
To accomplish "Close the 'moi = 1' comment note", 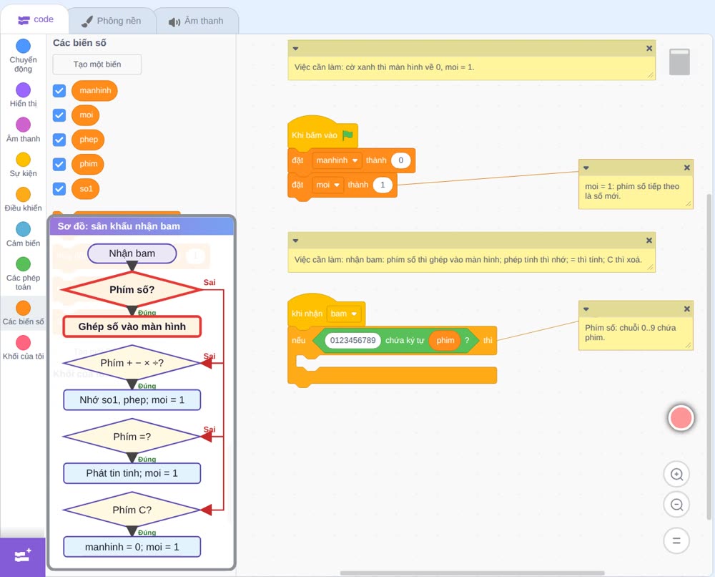I will click(686, 168).
